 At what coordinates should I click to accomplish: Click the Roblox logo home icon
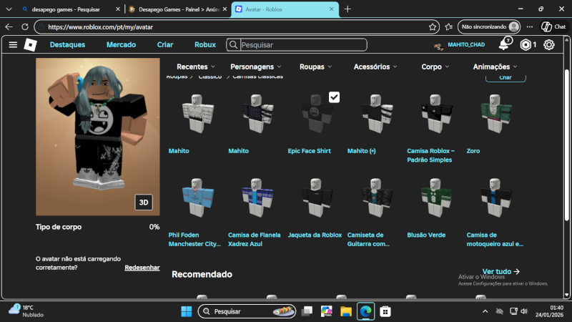click(30, 44)
